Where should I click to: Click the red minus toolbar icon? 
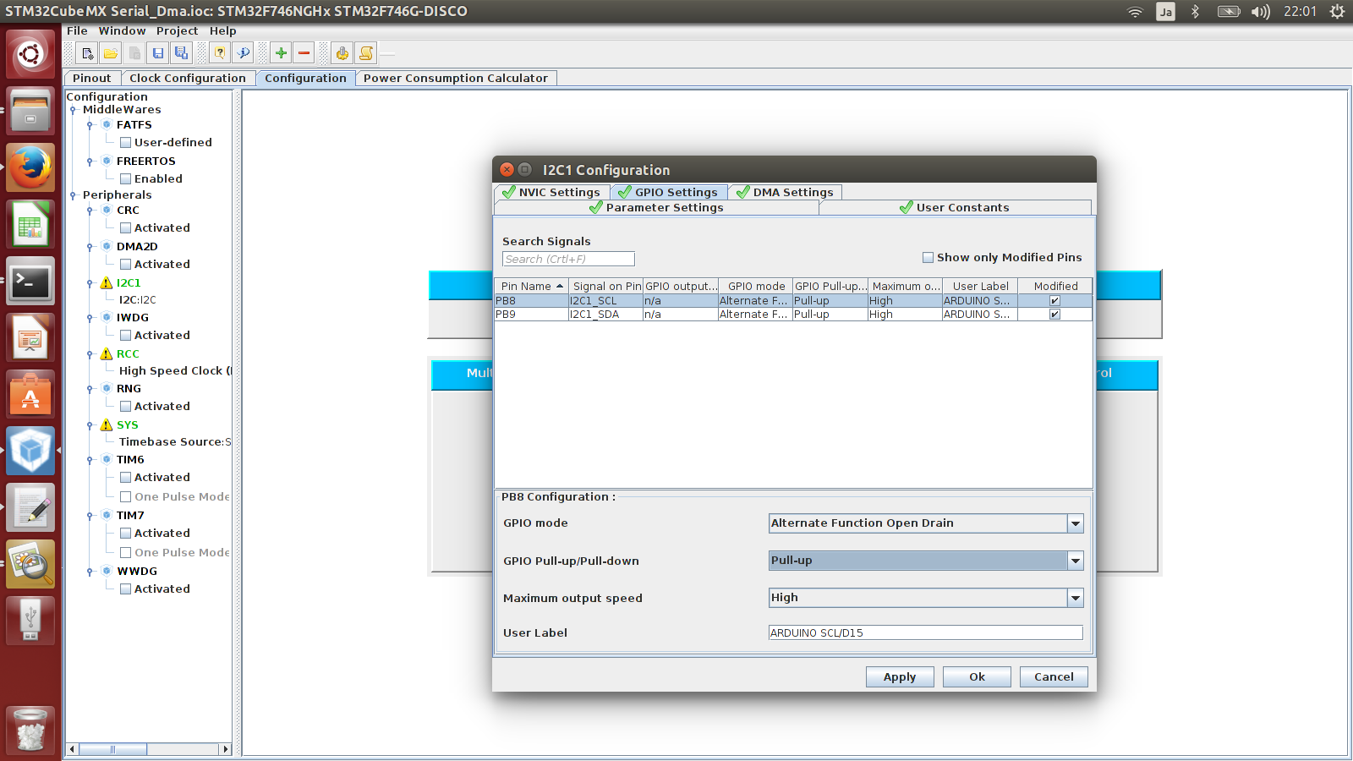[304, 53]
